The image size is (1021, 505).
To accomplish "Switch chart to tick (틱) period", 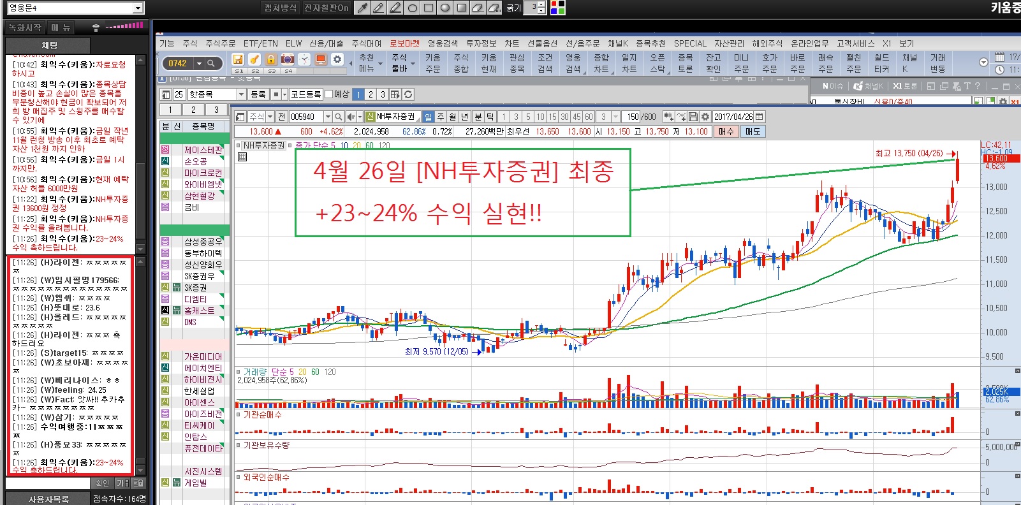I will point(490,117).
